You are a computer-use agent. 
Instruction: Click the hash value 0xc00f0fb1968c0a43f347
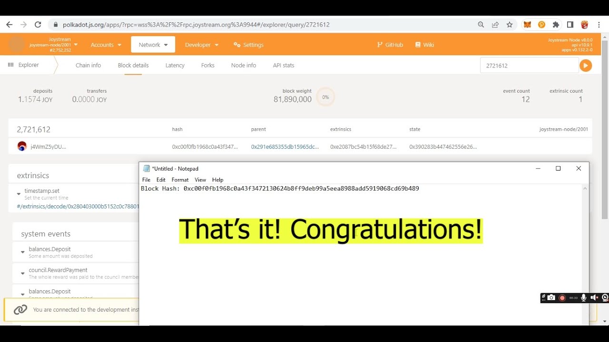205,147
